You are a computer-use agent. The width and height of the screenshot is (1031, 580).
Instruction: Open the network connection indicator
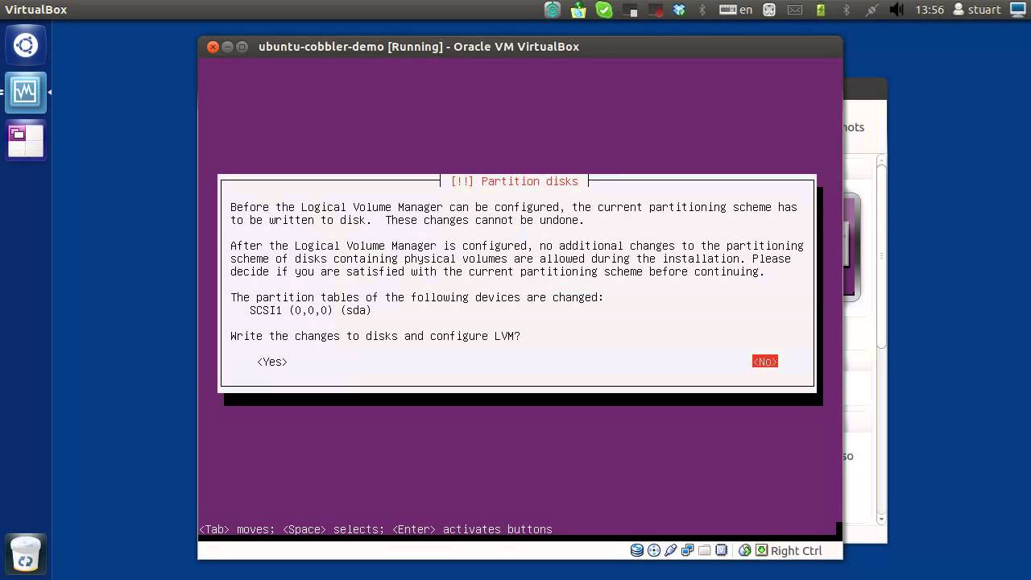coord(872,10)
